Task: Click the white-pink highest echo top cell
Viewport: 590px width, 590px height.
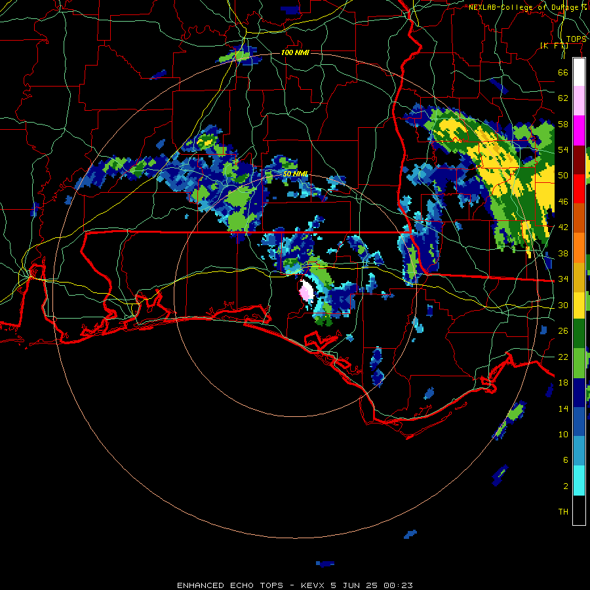Action: [x=306, y=291]
